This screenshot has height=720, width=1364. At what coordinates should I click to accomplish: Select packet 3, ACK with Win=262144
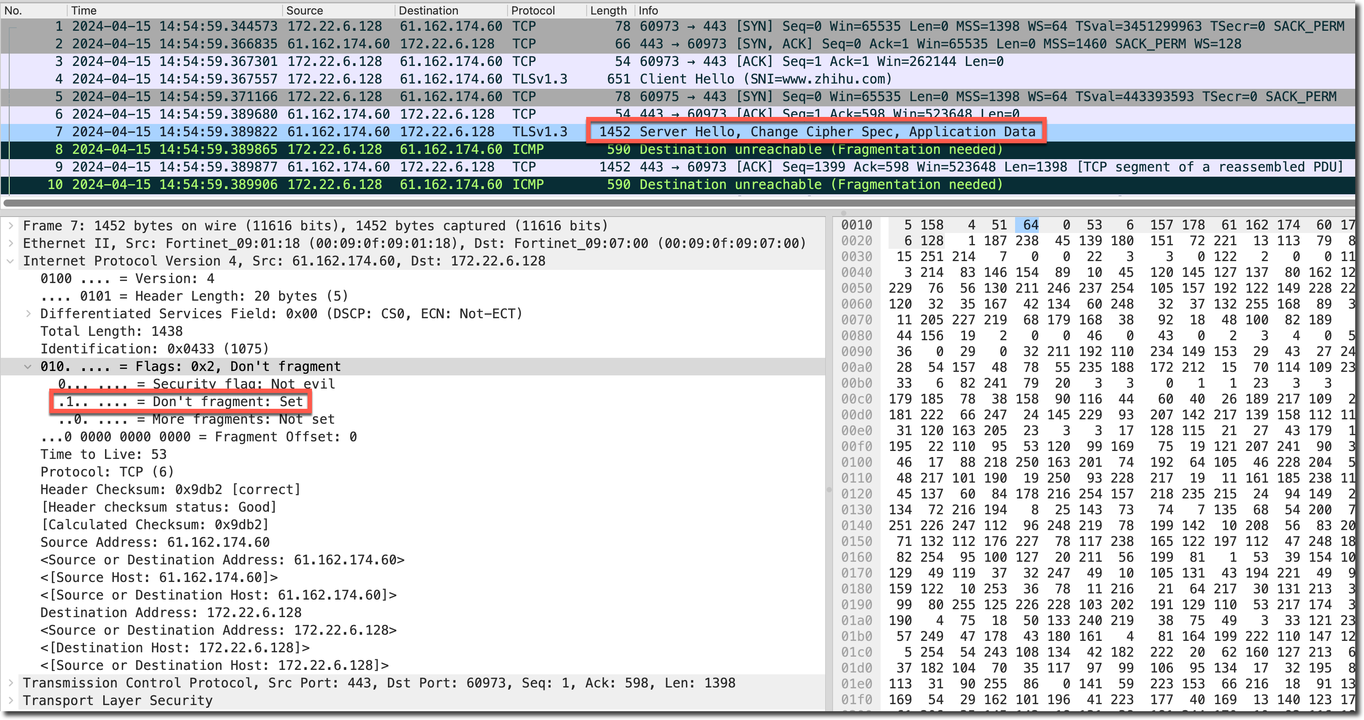(x=678, y=62)
